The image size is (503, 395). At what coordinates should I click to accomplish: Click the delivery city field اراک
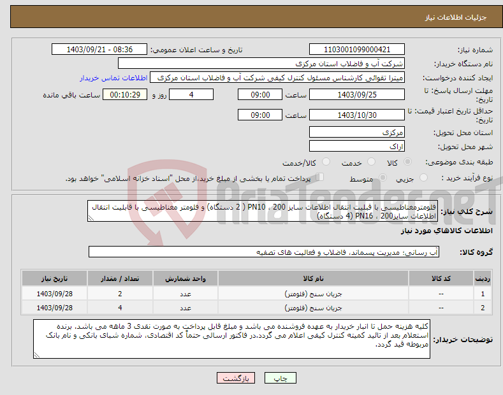click(x=357, y=146)
